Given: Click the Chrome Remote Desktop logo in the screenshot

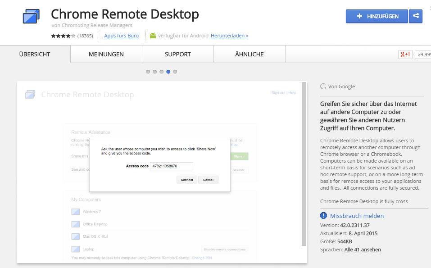Looking at the screenshot, I should pyautogui.click(x=30, y=94).
